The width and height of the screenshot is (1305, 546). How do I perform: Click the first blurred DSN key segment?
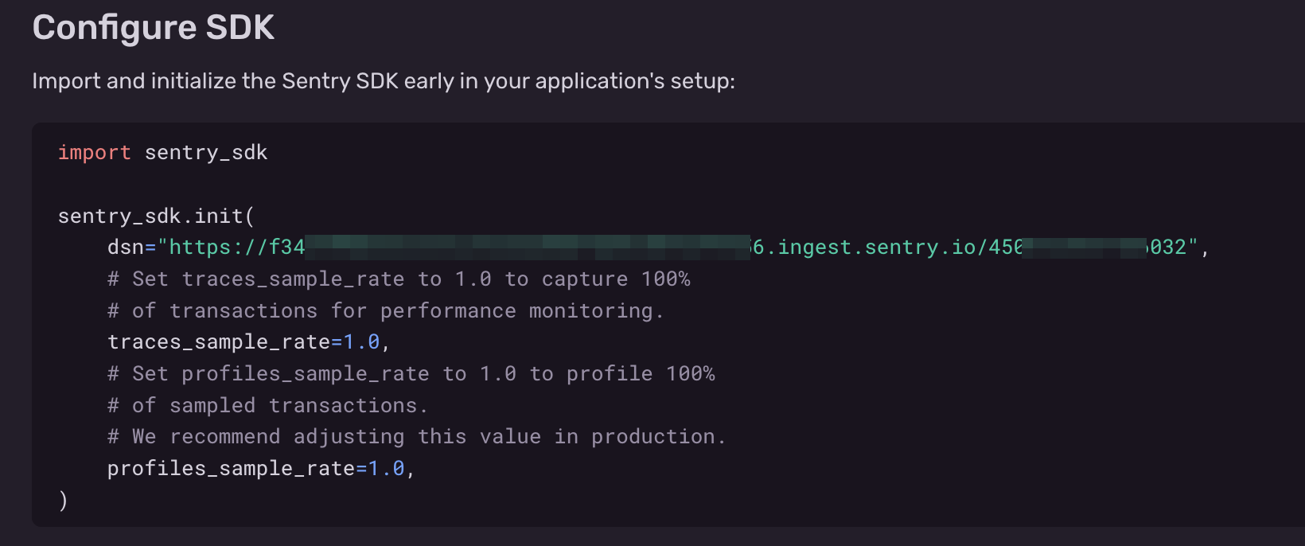coord(527,248)
